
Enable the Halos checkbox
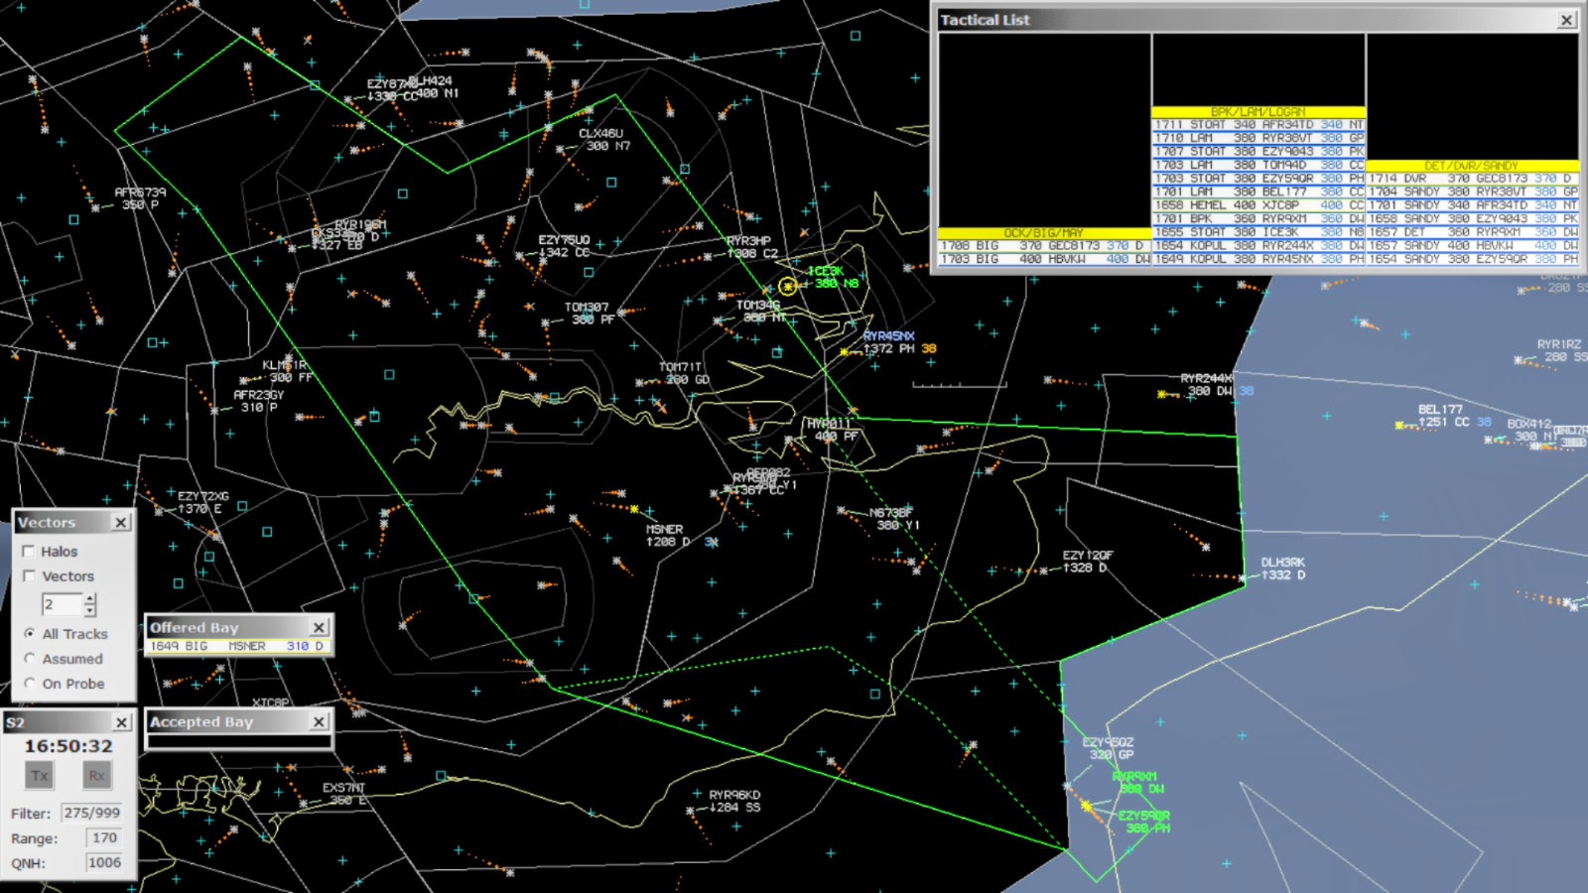(29, 552)
